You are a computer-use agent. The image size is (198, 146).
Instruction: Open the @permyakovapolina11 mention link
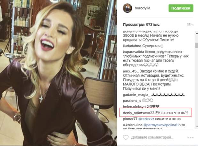point(161,125)
